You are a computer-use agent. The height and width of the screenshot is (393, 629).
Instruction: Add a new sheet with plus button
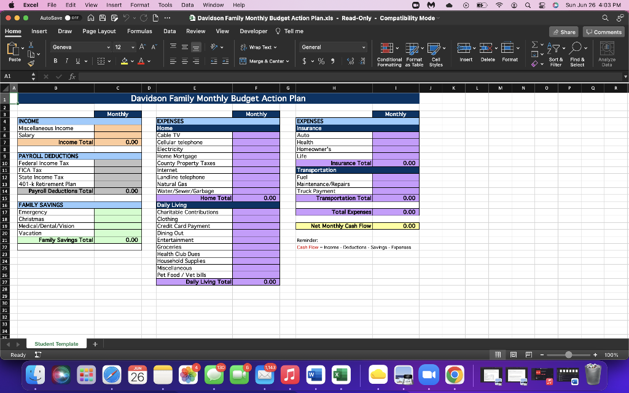tap(95, 344)
